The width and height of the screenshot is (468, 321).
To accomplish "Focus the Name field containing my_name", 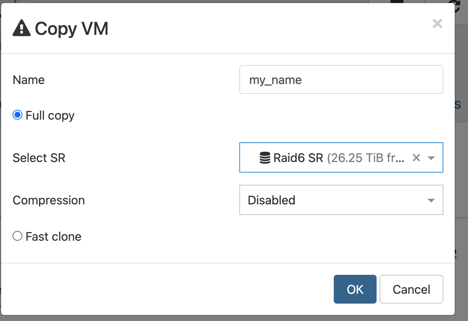I will (341, 80).
